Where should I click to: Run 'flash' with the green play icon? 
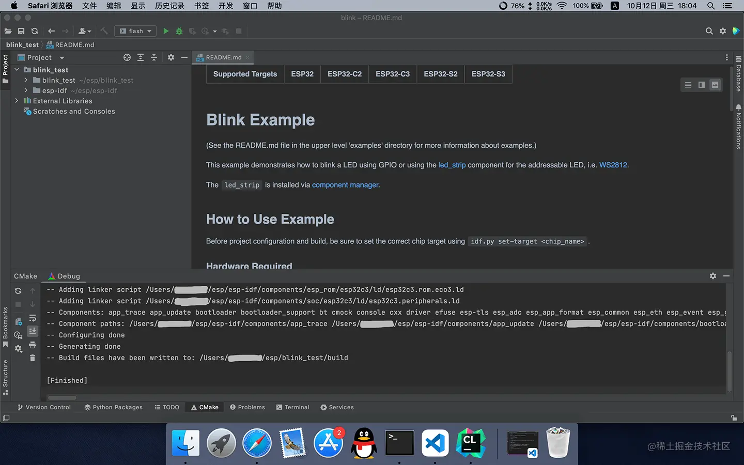(x=166, y=31)
